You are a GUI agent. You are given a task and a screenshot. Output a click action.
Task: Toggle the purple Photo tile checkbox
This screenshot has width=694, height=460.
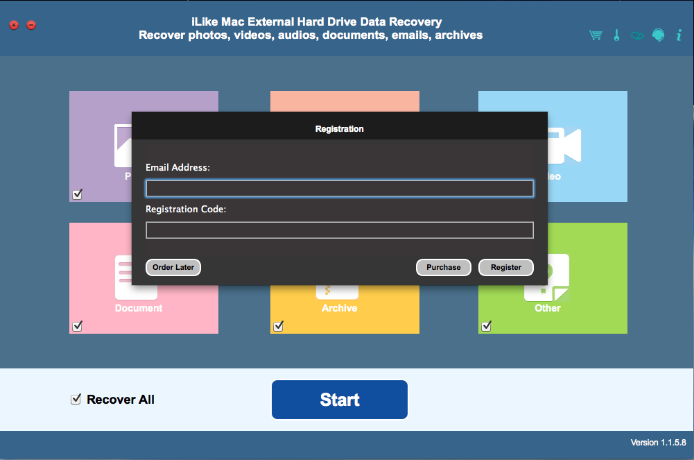(78, 194)
